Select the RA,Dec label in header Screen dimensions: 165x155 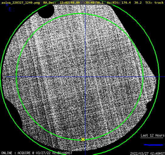point(49,3)
